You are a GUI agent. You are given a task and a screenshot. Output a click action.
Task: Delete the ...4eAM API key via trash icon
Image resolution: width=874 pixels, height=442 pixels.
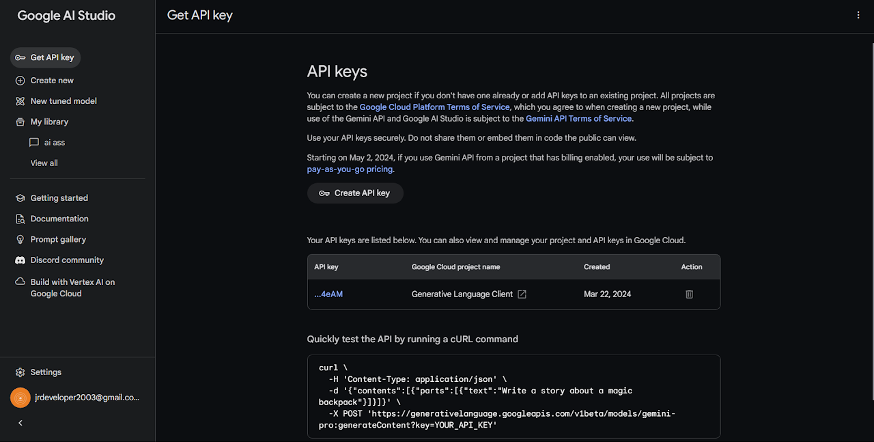pos(689,294)
